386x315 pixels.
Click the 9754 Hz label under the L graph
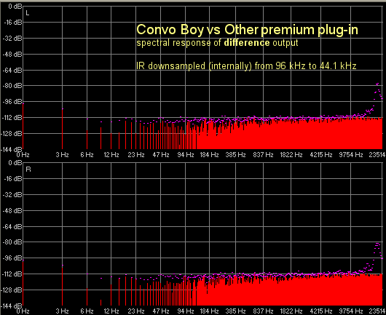[x=351, y=155]
